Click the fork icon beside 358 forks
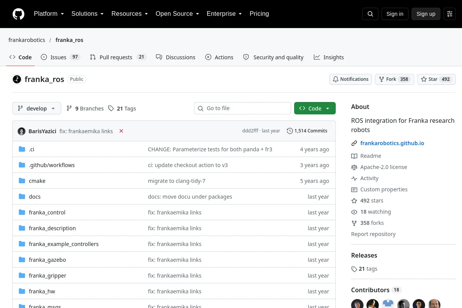This screenshot has width=462, height=308. click(x=354, y=223)
